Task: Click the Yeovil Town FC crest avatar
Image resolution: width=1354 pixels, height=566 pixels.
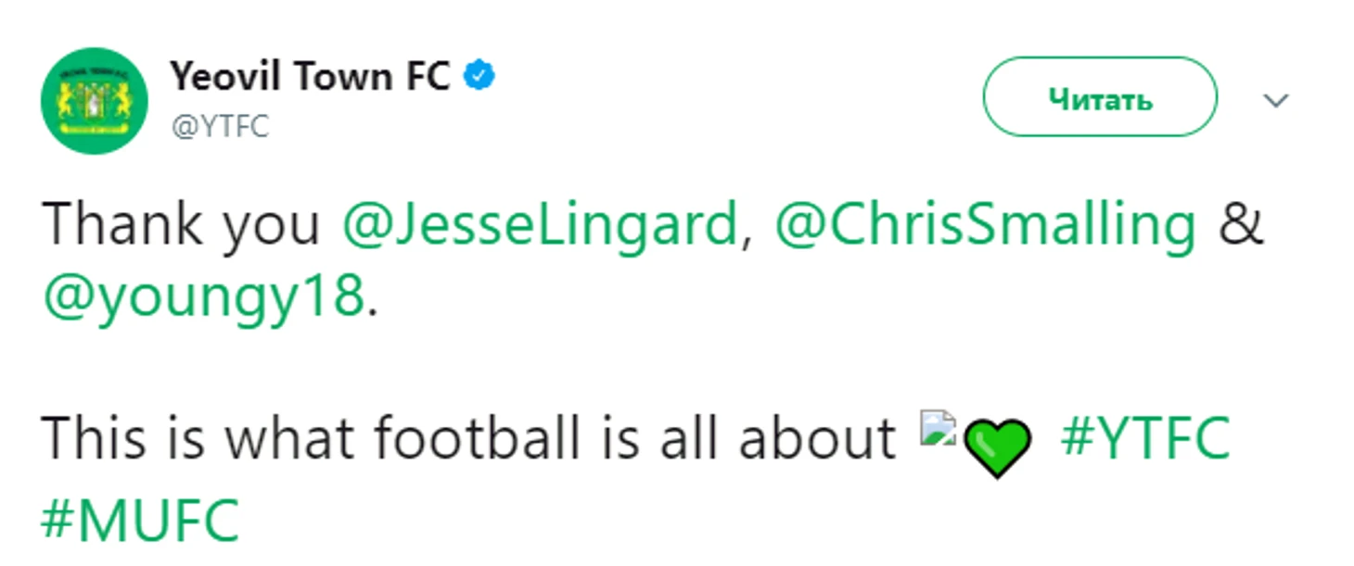Action: pos(94,101)
